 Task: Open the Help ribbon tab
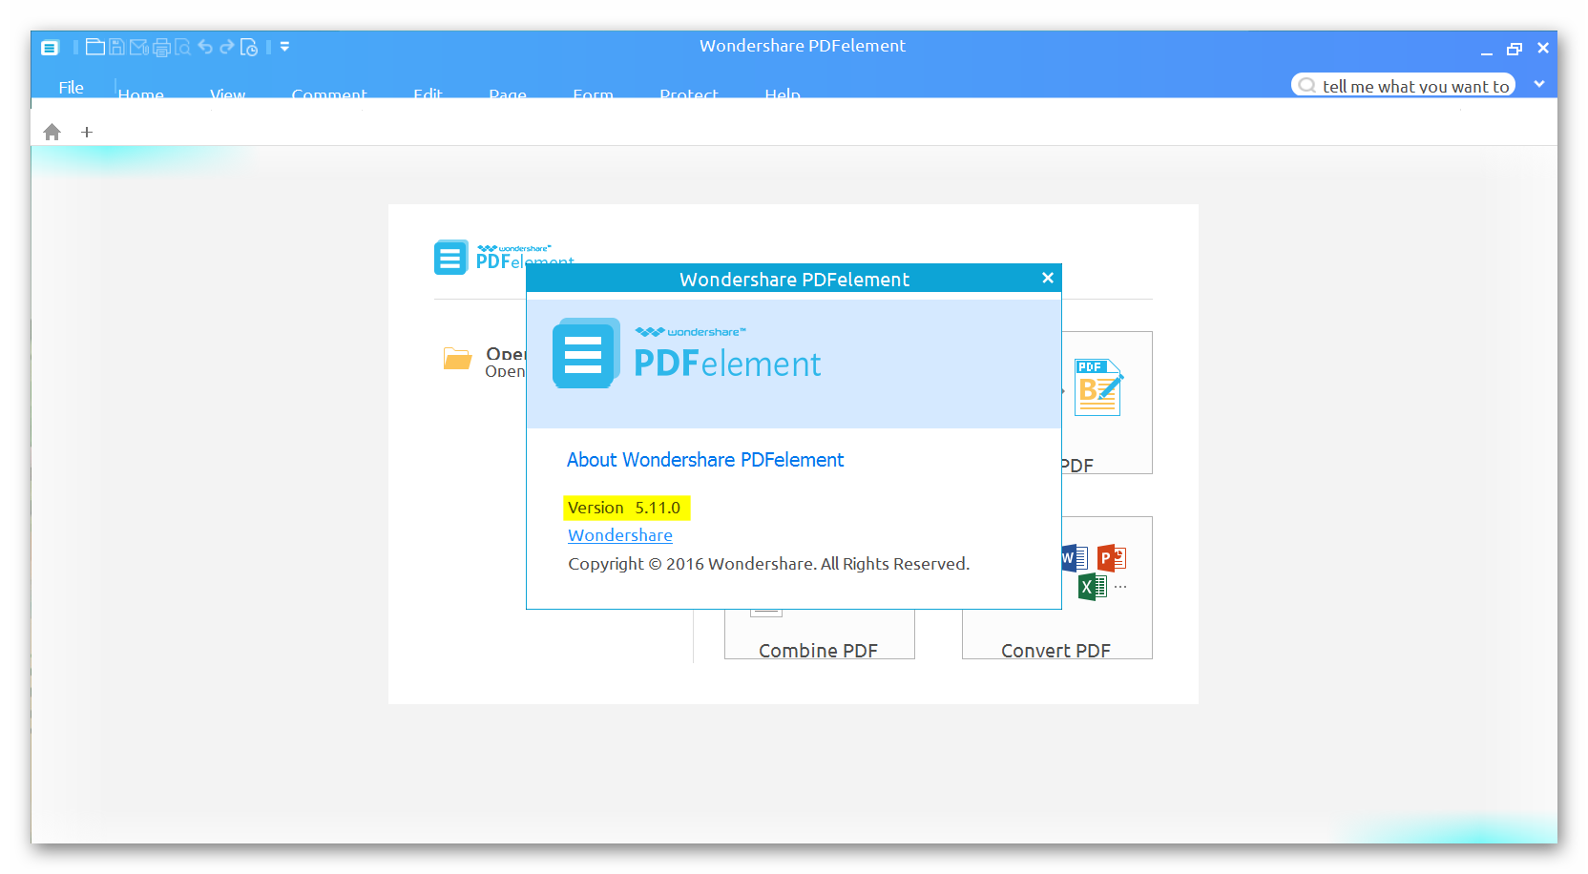(783, 93)
